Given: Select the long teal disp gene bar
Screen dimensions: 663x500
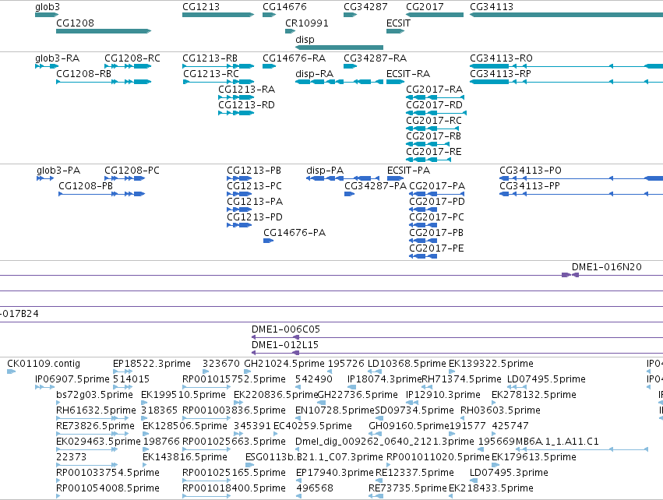Looking at the screenshot, I should (x=339, y=48).
